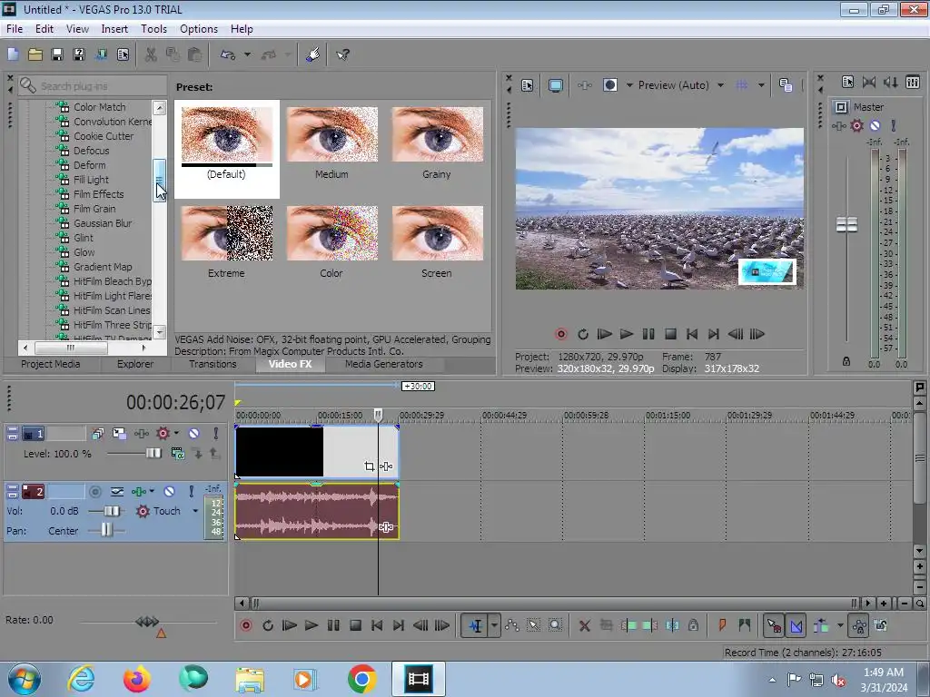Toggle Mute on Master bus
This screenshot has height=697, width=930.
point(875,125)
